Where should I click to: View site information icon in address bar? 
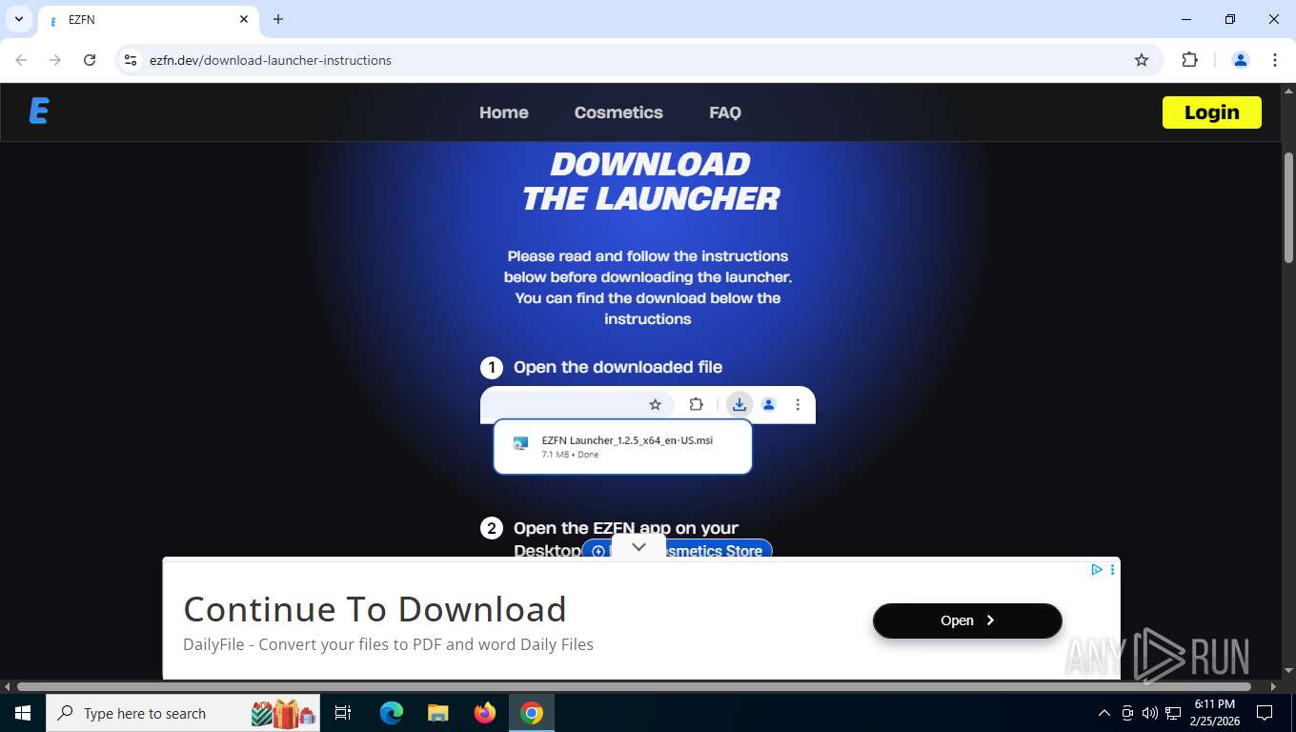tap(131, 60)
